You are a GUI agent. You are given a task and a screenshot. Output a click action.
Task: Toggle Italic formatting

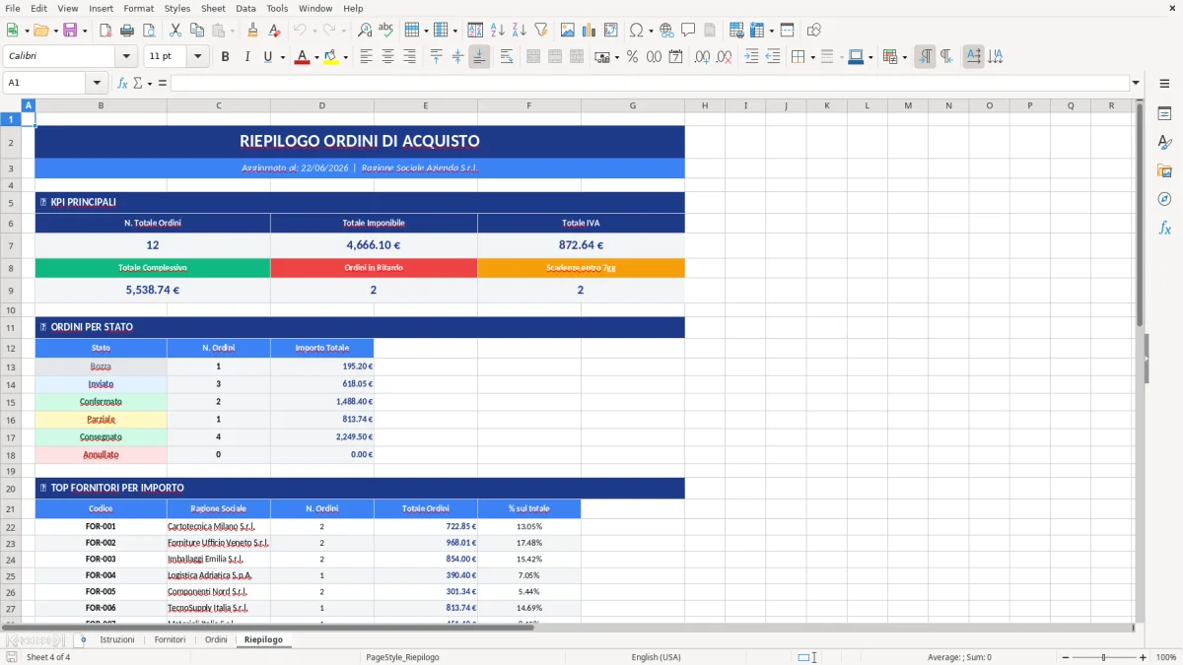(x=247, y=57)
